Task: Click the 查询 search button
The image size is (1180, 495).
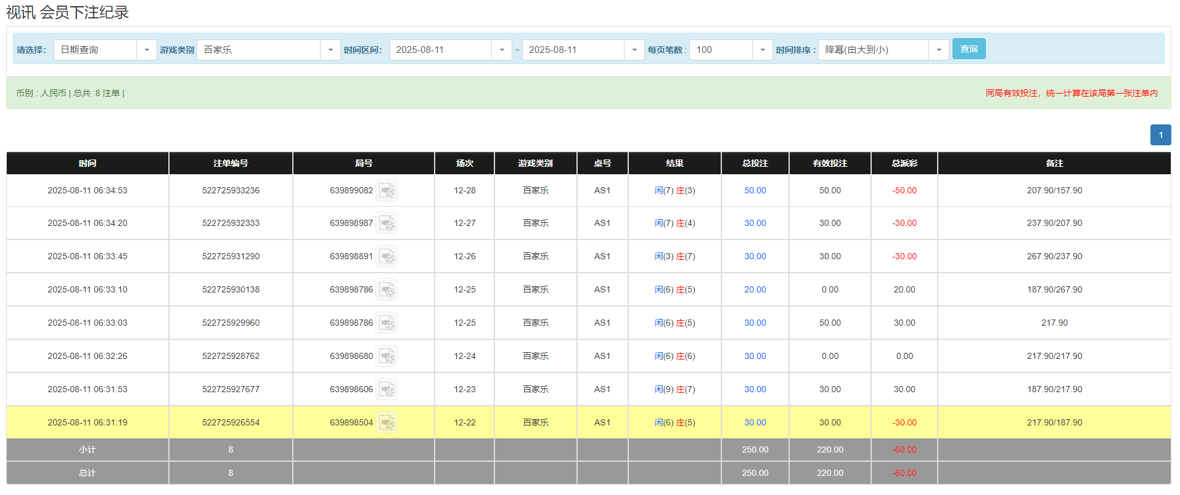Action: pos(969,49)
